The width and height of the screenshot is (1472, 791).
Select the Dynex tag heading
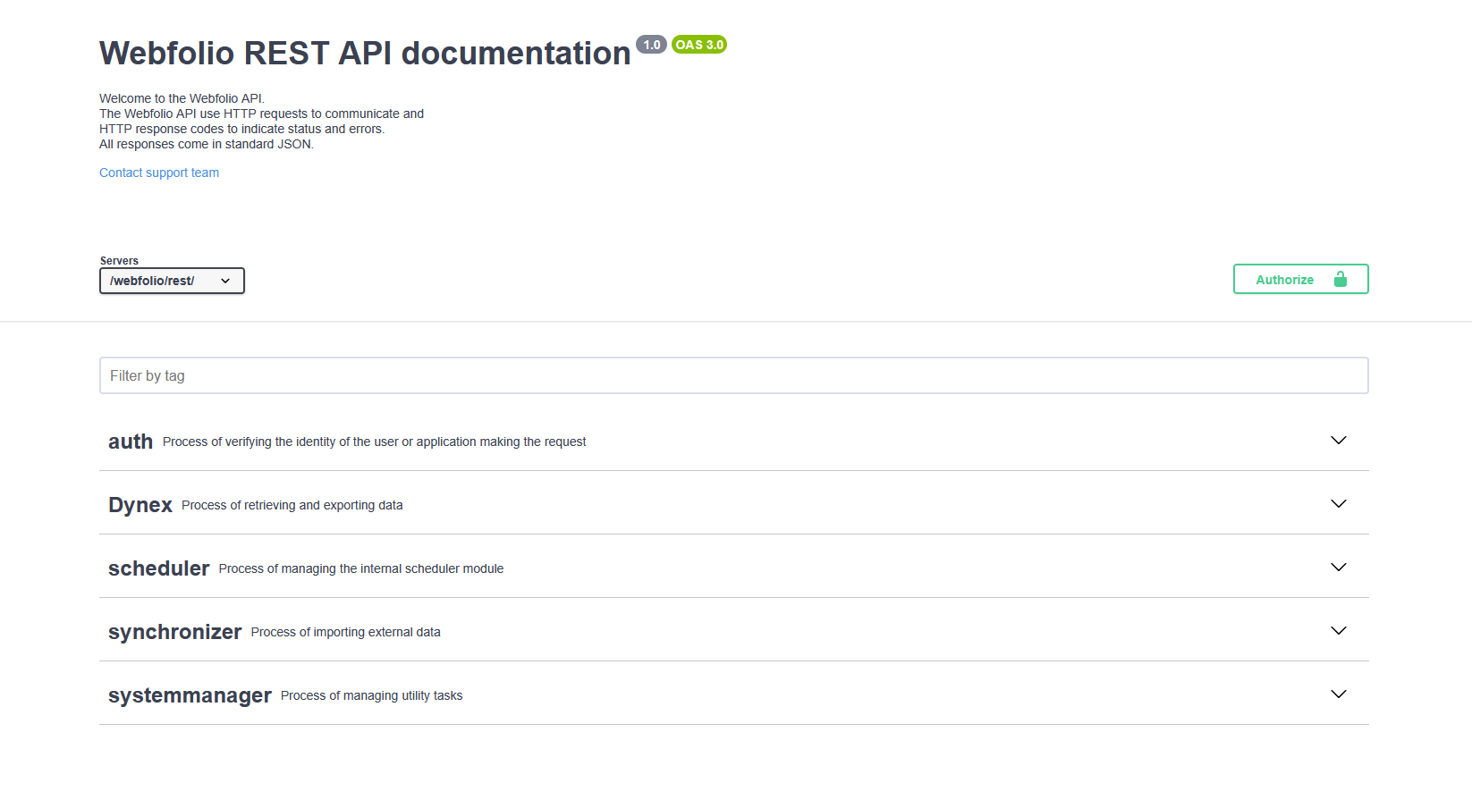140,505
